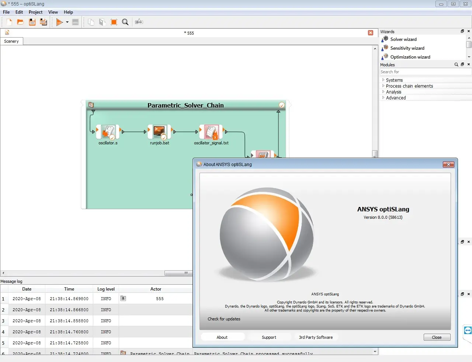Click the search icon in the Modules header
Viewport: 472px width, 362px height.
[x=456, y=64]
